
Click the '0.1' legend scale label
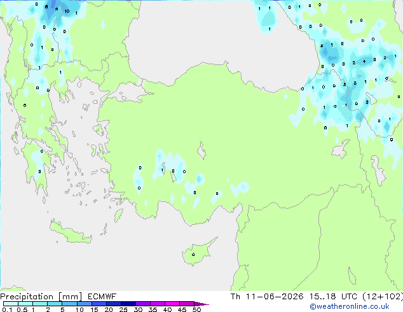click(7, 309)
